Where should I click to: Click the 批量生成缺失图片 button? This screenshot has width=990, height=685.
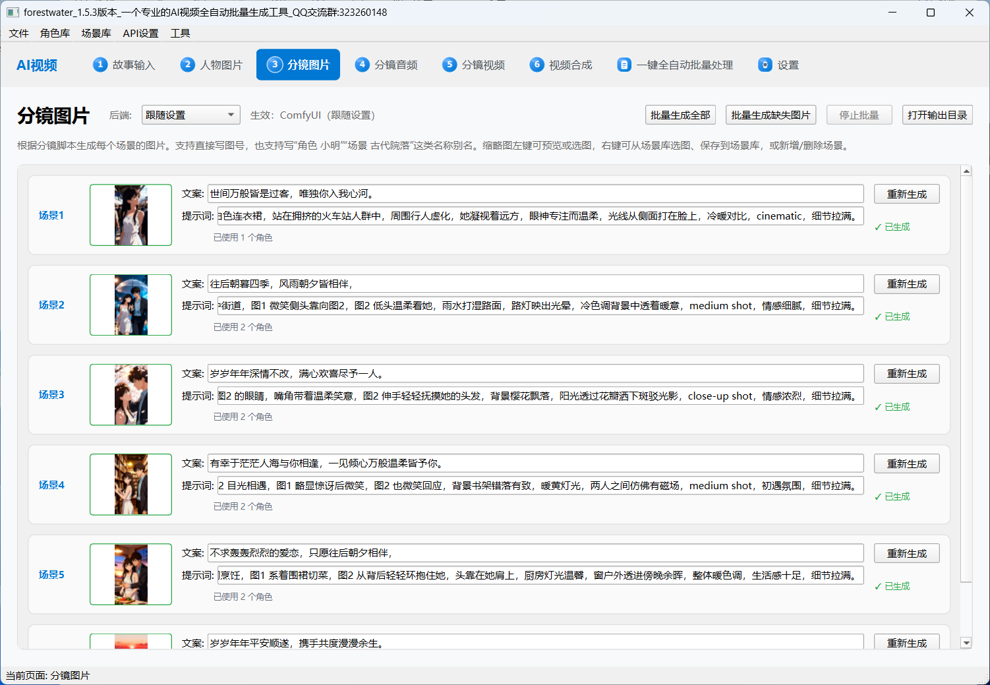coord(771,115)
